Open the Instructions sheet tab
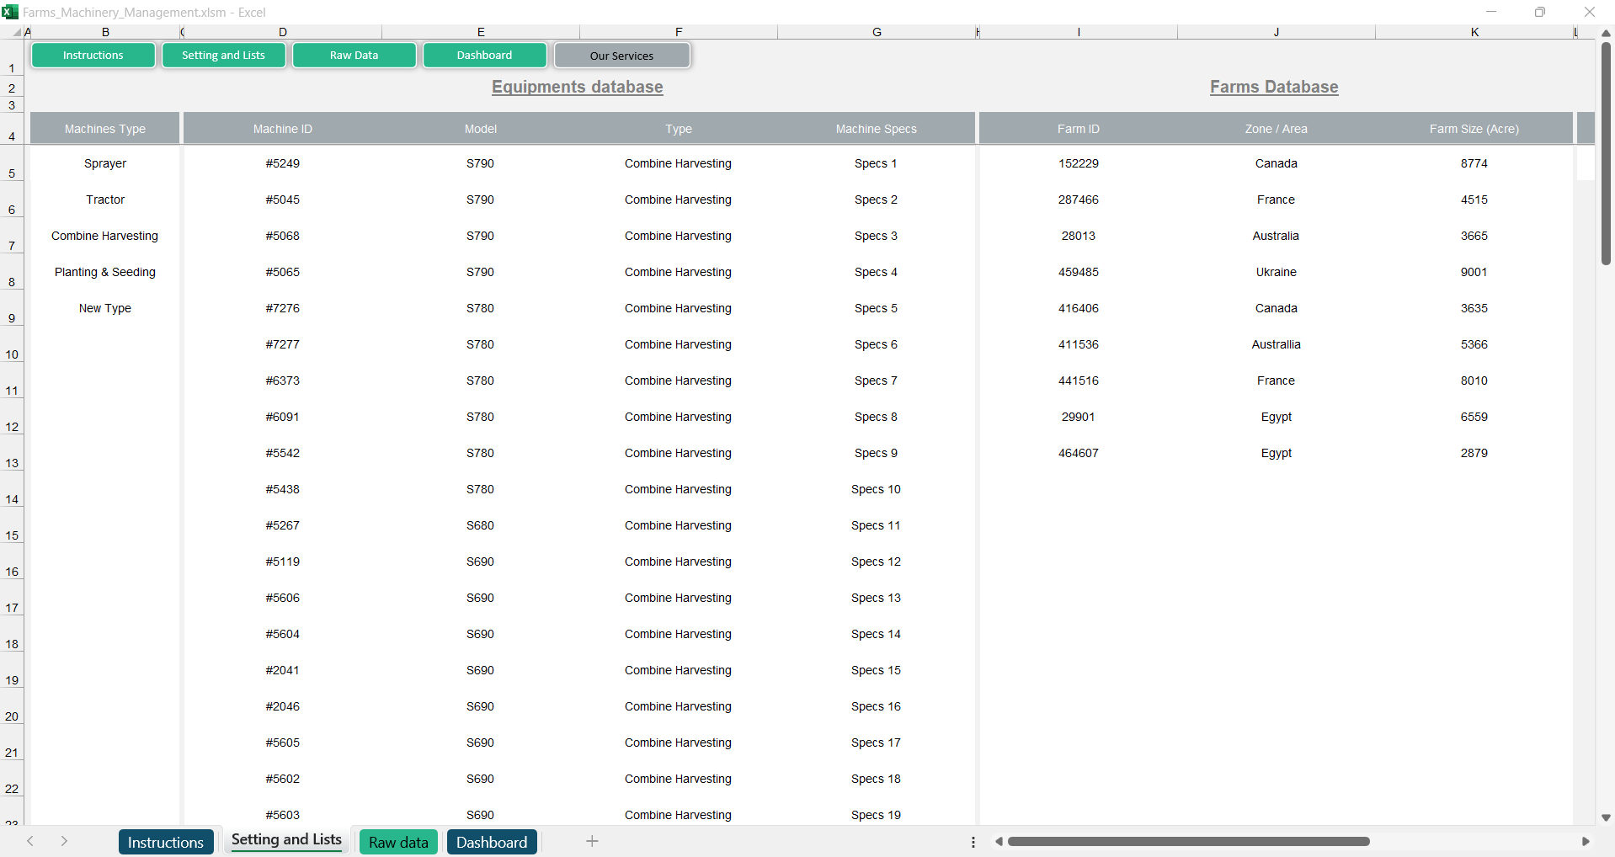Viewport: 1615px width, 857px height. (166, 842)
